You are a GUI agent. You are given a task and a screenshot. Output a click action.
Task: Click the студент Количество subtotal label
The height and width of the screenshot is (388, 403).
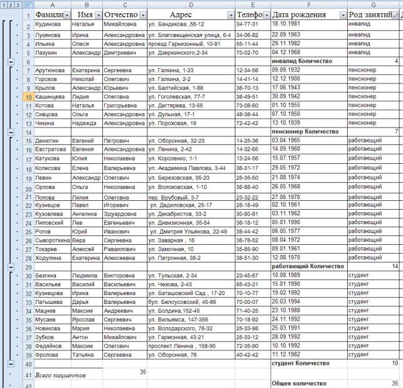pos(301,364)
